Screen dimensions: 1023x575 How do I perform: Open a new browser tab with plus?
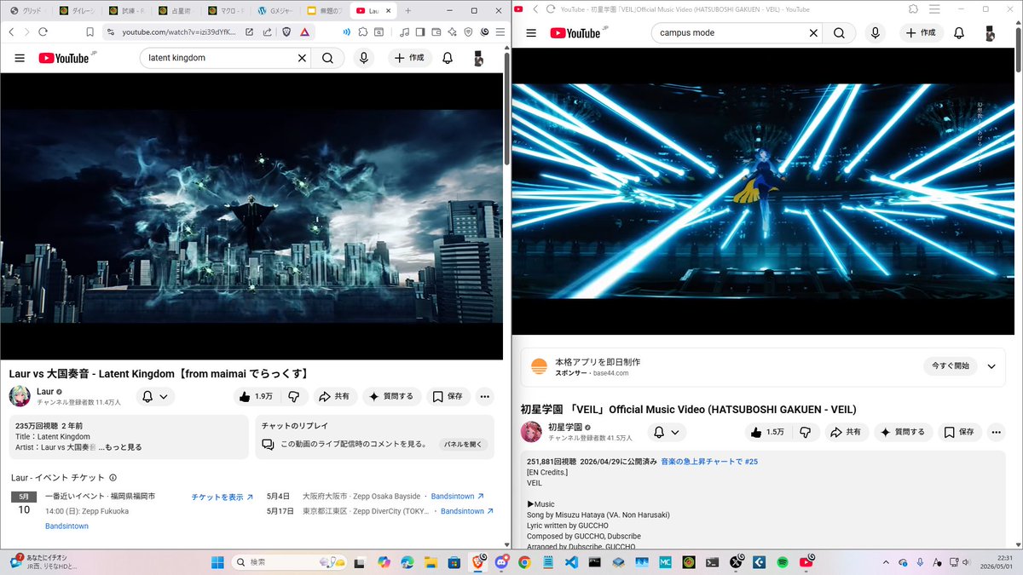coord(407,10)
